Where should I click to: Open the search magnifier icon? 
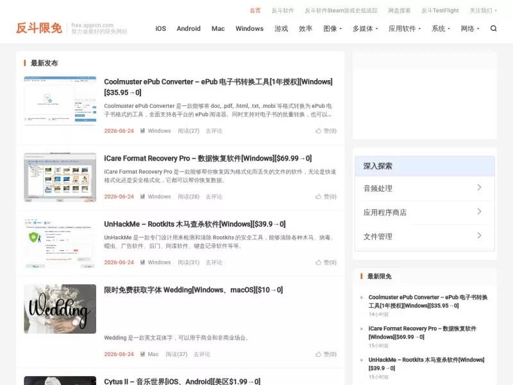point(493,28)
